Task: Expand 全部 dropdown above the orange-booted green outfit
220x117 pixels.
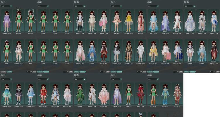Action: click(153, 79)
